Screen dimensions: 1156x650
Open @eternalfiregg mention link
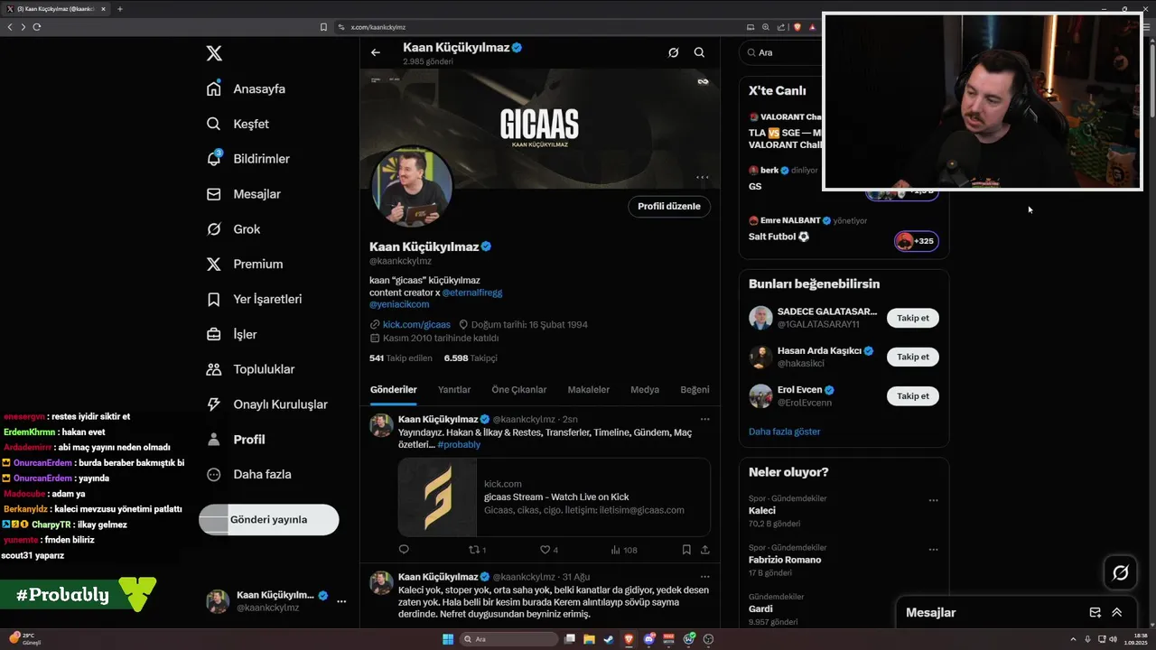pos(471,292)
